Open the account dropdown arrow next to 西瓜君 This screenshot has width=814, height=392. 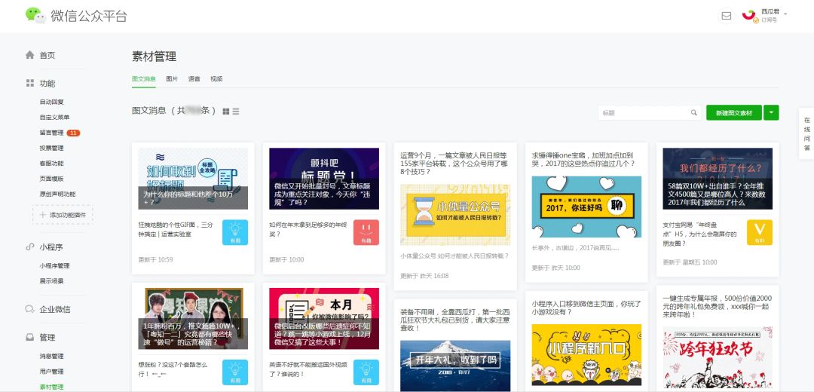tap(785, 14)
